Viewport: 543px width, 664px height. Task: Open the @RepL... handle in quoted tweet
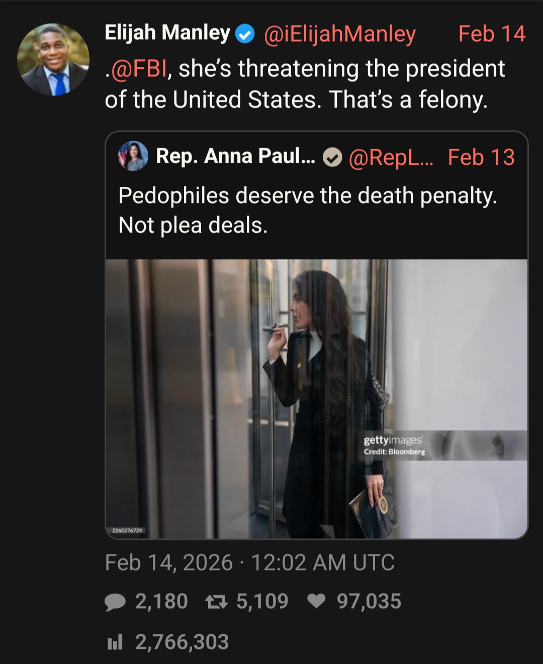click(390, 158)
